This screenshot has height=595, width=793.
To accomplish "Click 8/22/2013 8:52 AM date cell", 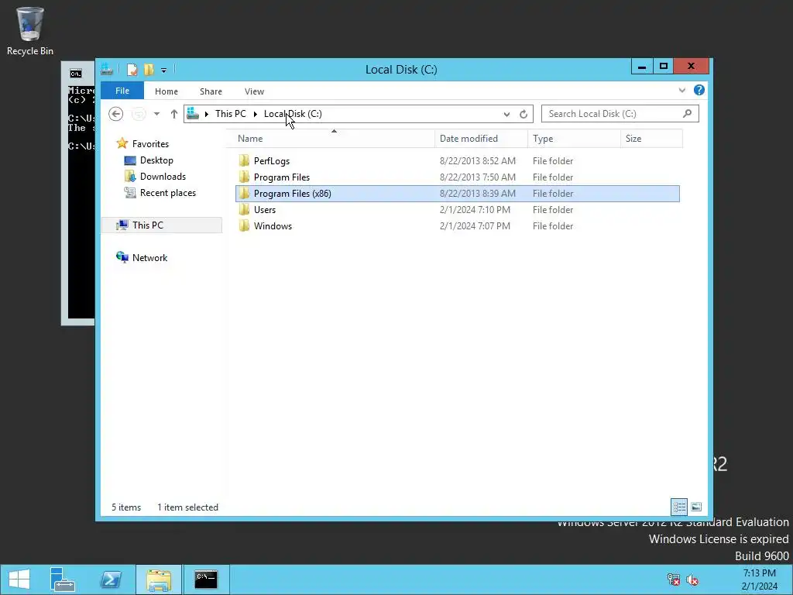I will (x=477, y=161).
